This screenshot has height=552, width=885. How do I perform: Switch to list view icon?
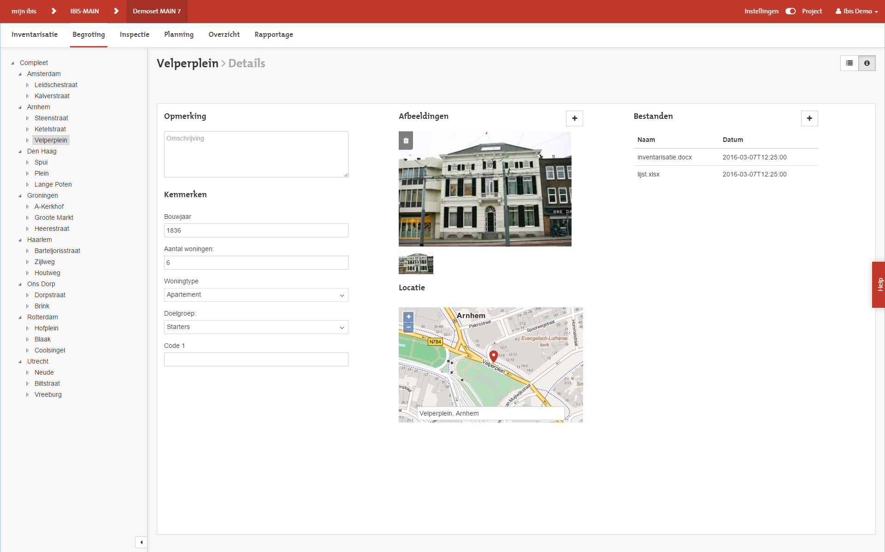pos(849,63)
